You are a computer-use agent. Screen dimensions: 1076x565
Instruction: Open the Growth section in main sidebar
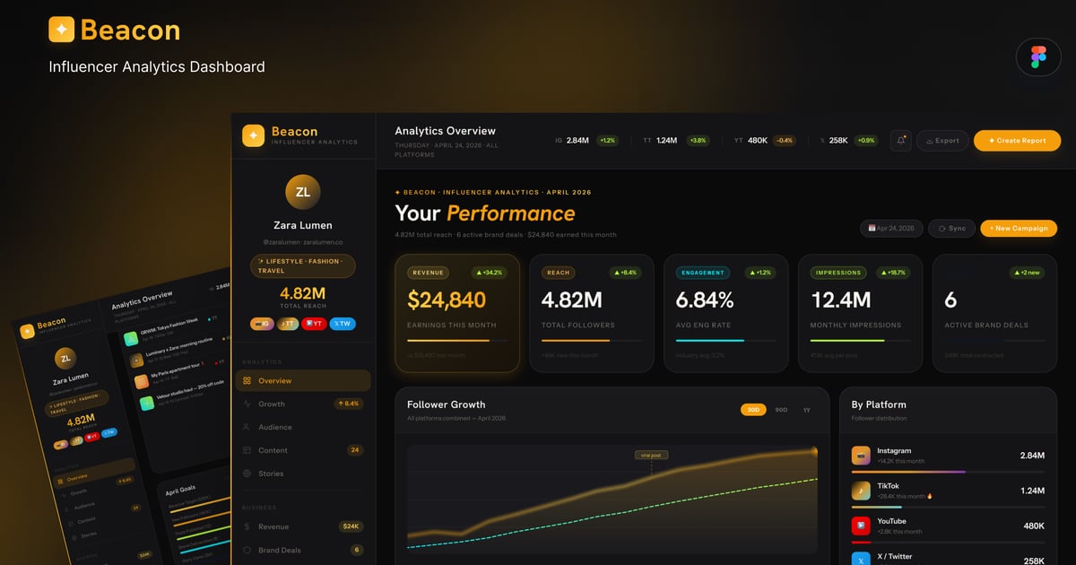pyautogui.click(x=303, y=404)
